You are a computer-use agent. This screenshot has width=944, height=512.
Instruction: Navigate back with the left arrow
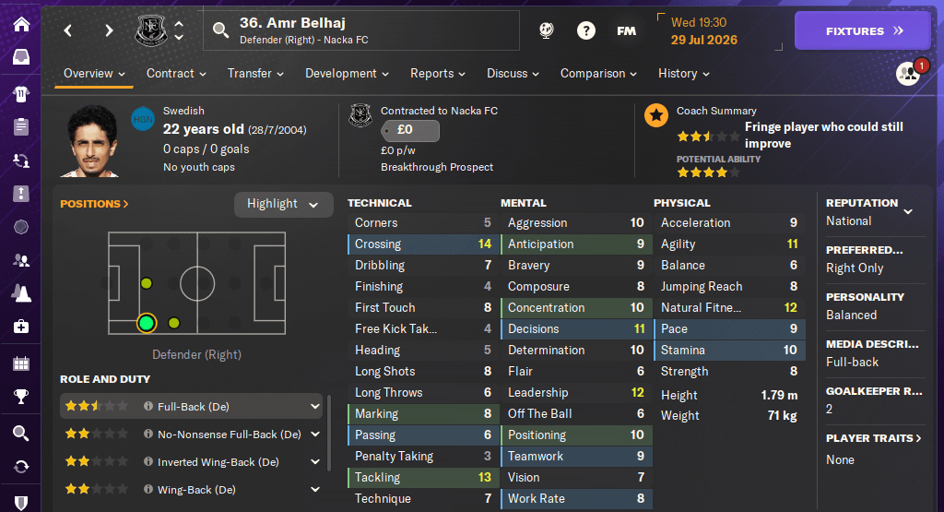point(68,30)
